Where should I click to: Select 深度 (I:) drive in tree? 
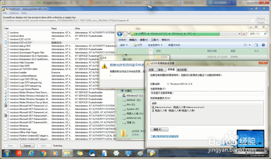(x=129, y=122)
